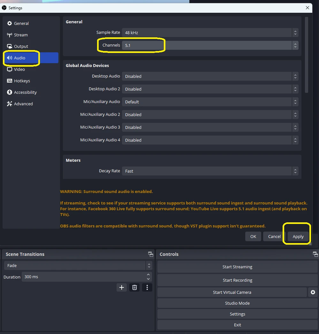The width and height of the screenshot is (319, 334).
Task: Open Hotkeys settings section
Action: point(22,81)
